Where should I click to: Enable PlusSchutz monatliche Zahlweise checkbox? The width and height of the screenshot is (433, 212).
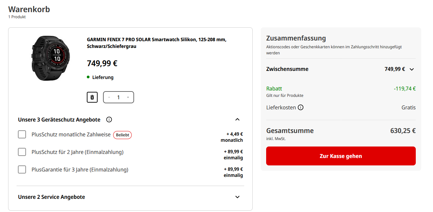click(x=22, y=135)
